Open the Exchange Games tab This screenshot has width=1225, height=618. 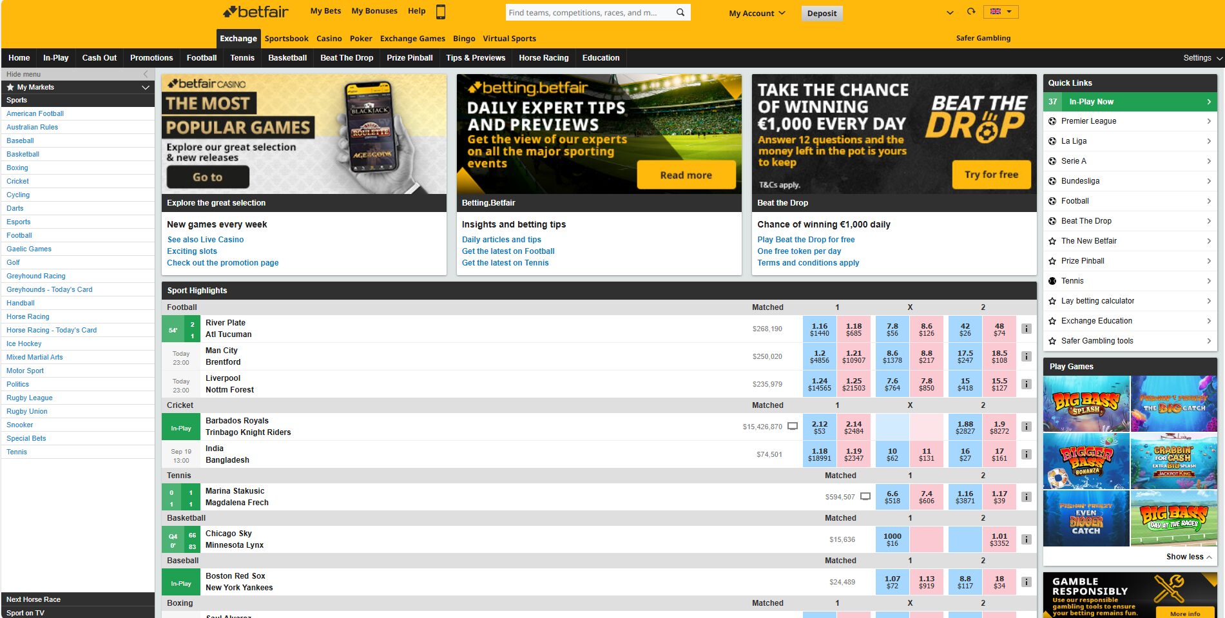click(412, 39)
